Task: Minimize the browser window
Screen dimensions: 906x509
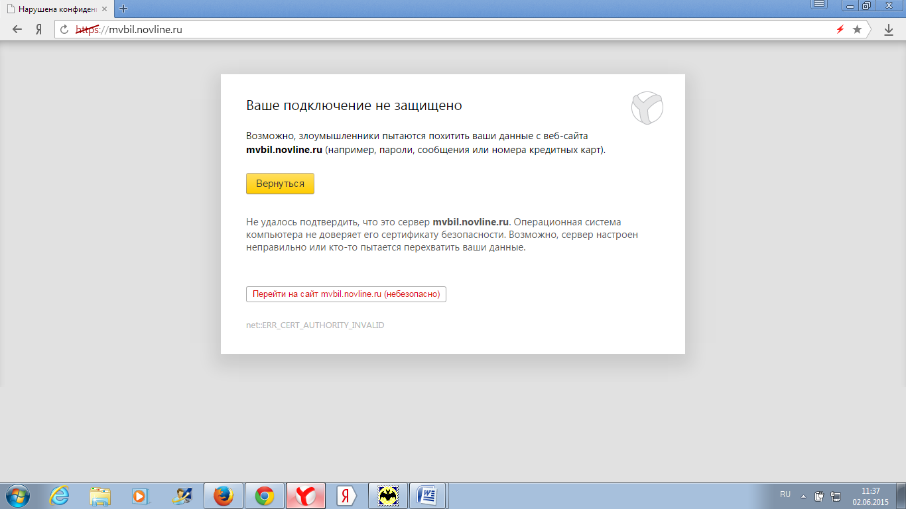Action: 851,5
